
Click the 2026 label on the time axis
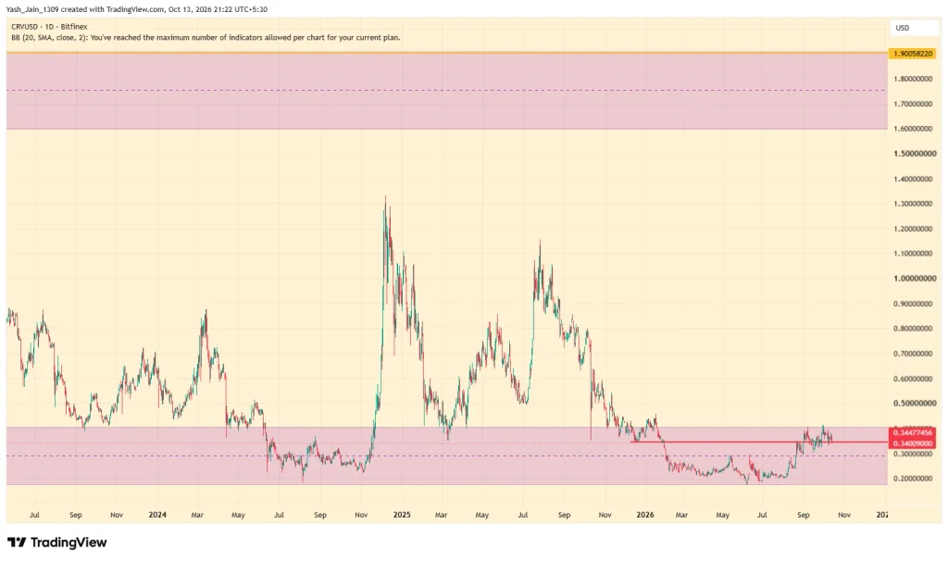point(645,515)
